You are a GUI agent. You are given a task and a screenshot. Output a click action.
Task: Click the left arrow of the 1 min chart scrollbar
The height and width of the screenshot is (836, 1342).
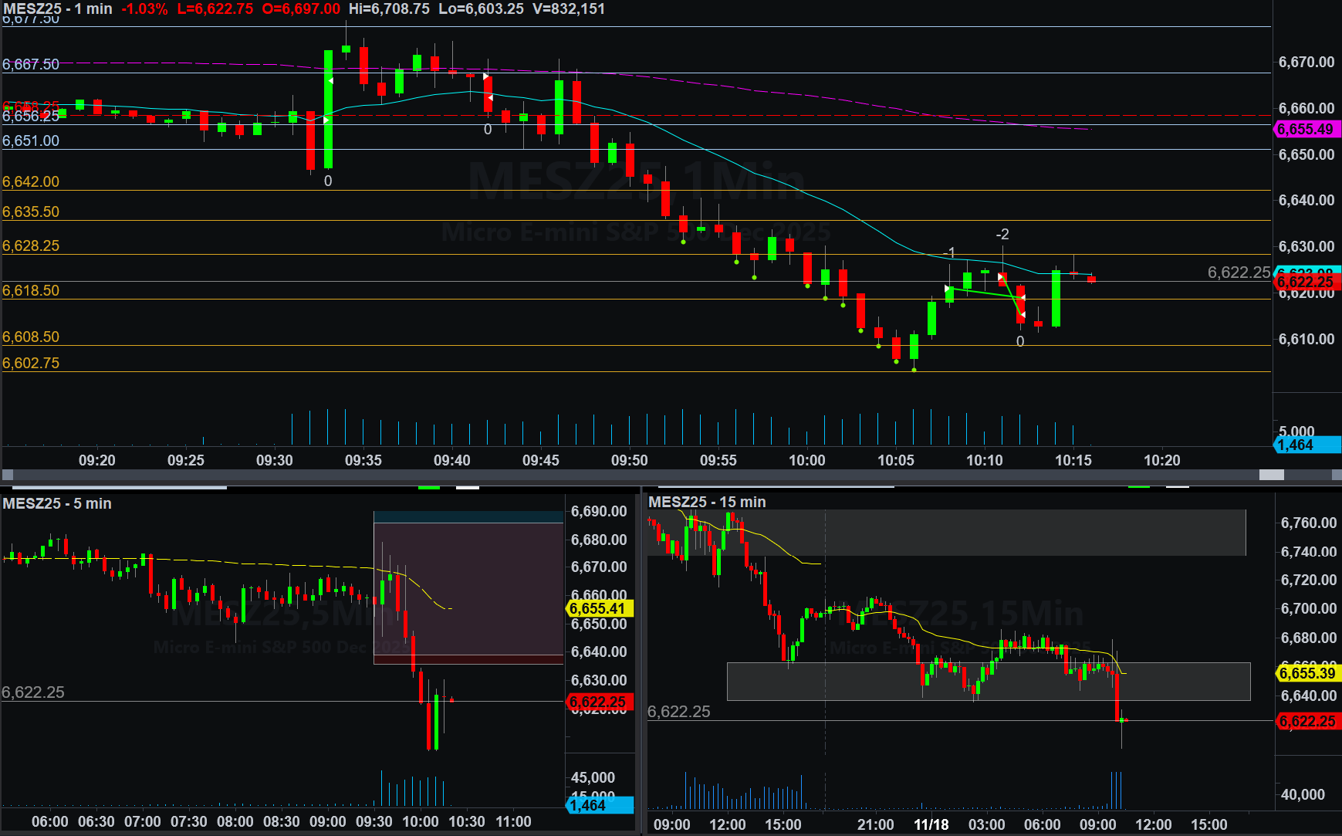click(8, 475)
